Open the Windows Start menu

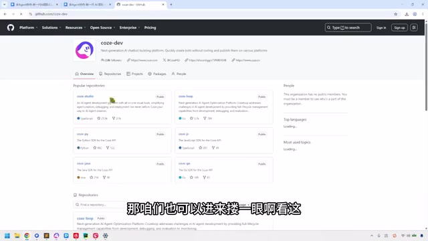click(x=7, y=236)
